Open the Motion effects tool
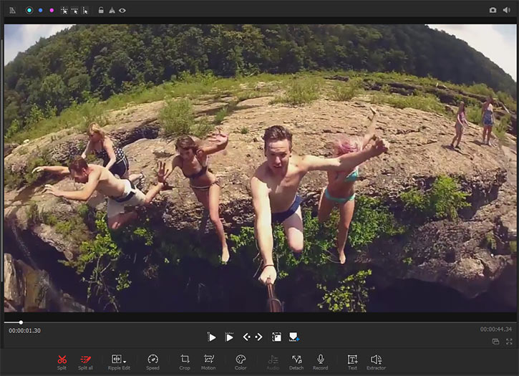 [x=209, y=359]
